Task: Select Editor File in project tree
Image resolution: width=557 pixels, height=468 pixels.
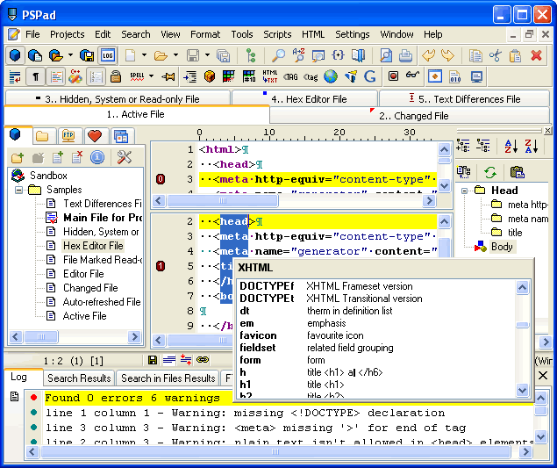Action: pos(83,274)
